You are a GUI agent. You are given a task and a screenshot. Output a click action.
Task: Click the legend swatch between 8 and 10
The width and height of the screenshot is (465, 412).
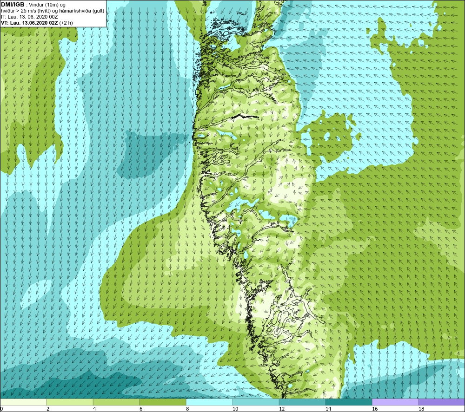coord(209,402)
